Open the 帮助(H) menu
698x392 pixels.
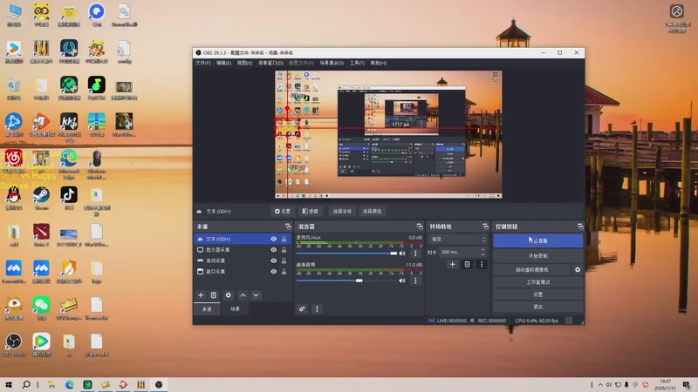(379, 63)
